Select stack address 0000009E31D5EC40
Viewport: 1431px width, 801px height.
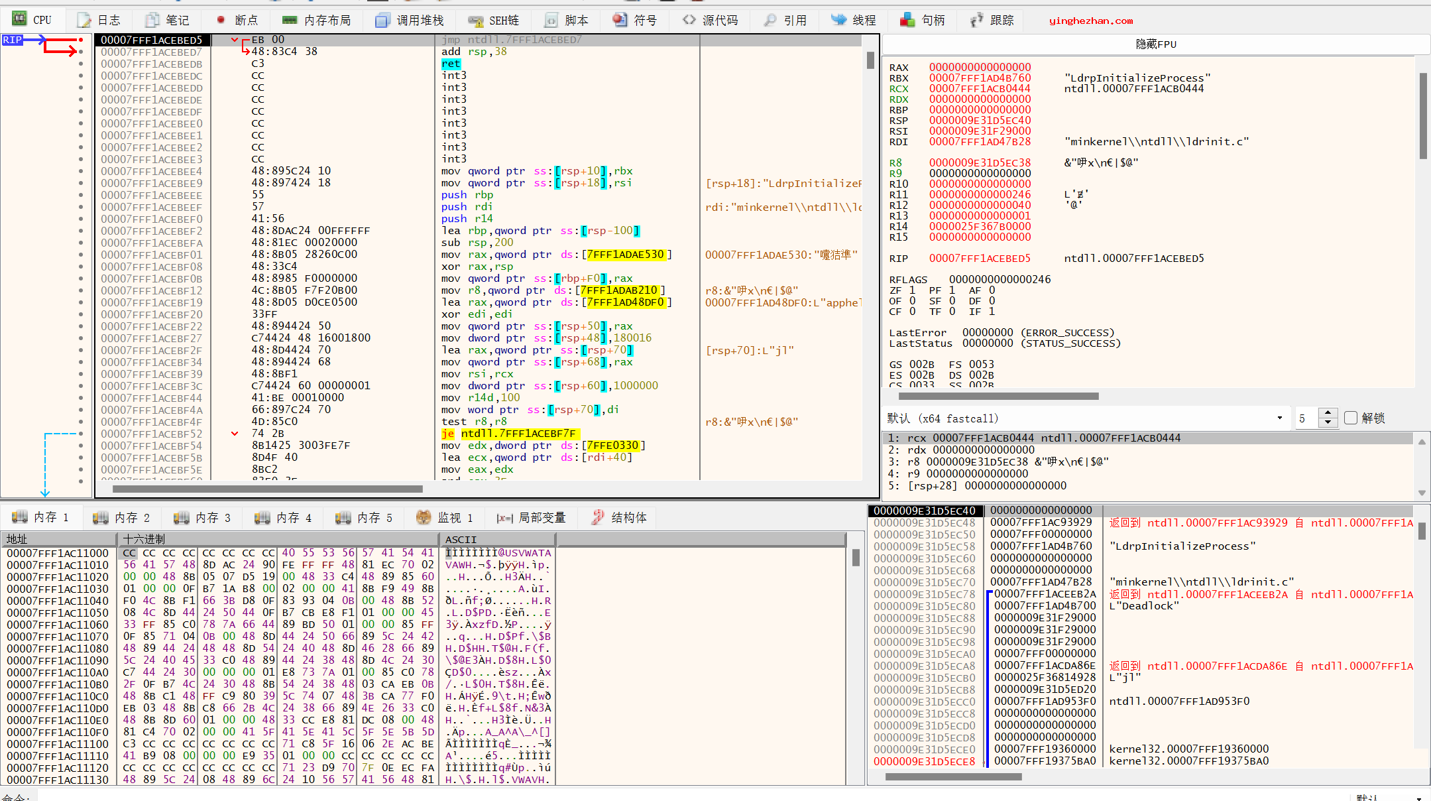(x=925, y=511)
